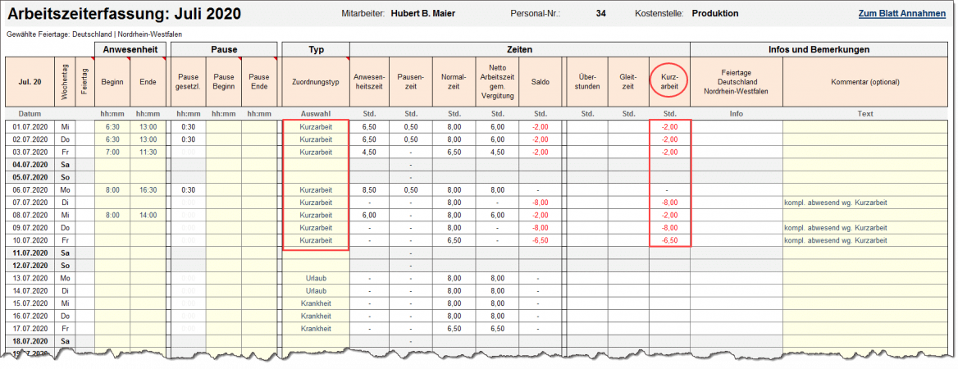Image resolution: width=958 pixels, height=369 pixels.
Task: Open the Krankheit type cell for 15.07.2020
Action: coord(316,303)
